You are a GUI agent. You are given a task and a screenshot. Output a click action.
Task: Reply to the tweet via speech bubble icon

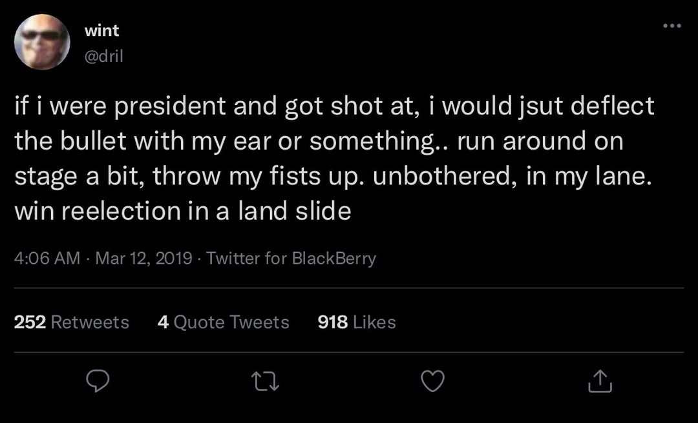(97, 382)
